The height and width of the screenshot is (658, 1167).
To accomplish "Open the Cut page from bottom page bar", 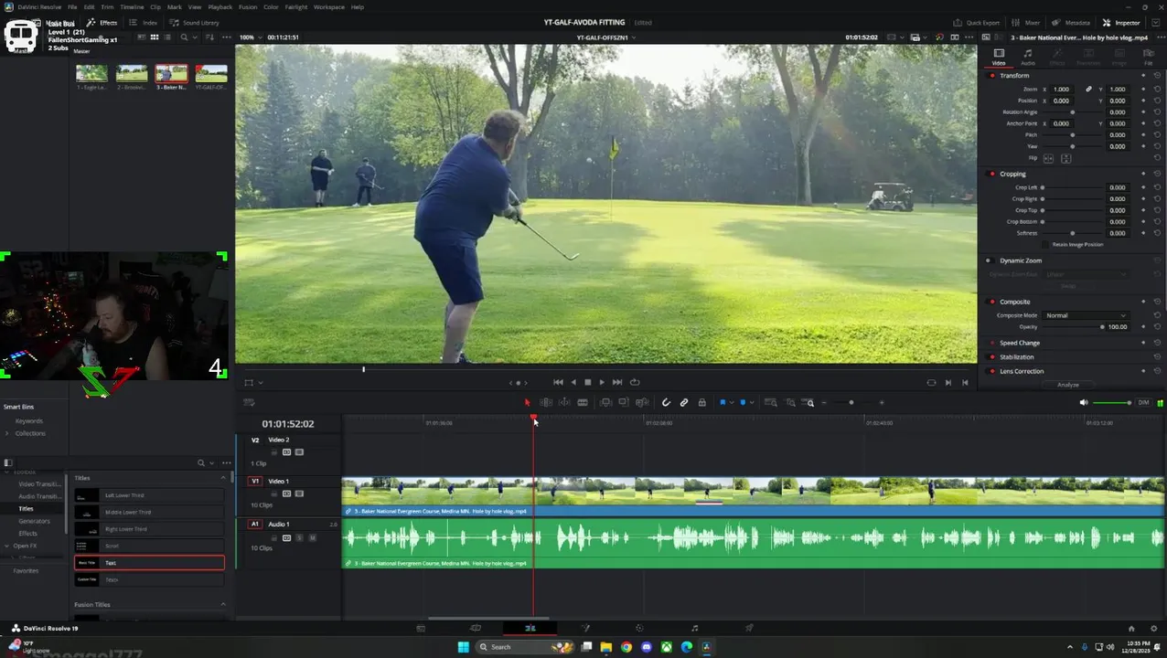I will click(x=476, y=629).
